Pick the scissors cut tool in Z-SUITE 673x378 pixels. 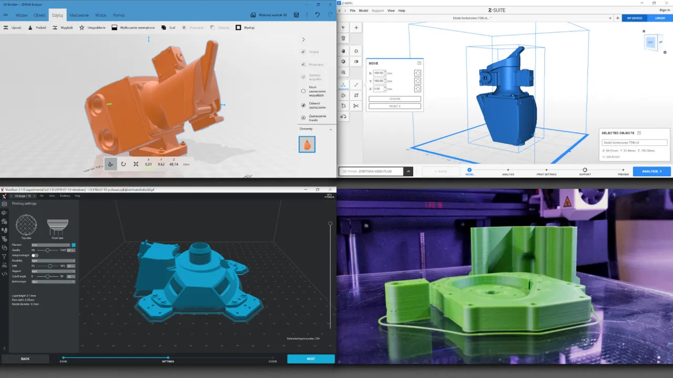(x=356, y=106)
